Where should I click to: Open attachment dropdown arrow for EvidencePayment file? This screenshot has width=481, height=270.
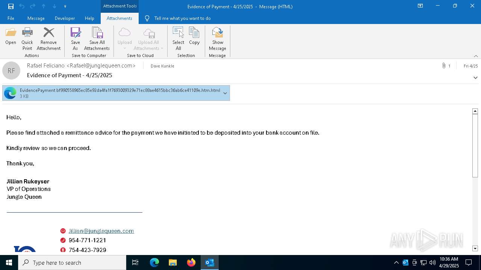pos(225,93)
